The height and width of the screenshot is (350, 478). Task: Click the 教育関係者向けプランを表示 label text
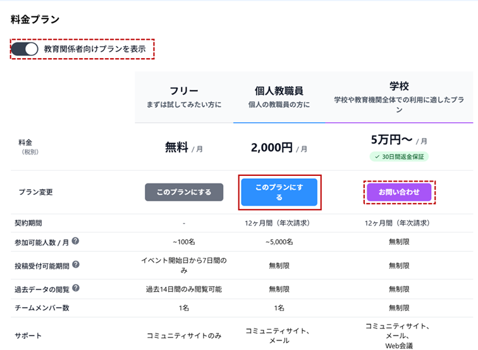point(95,49)
